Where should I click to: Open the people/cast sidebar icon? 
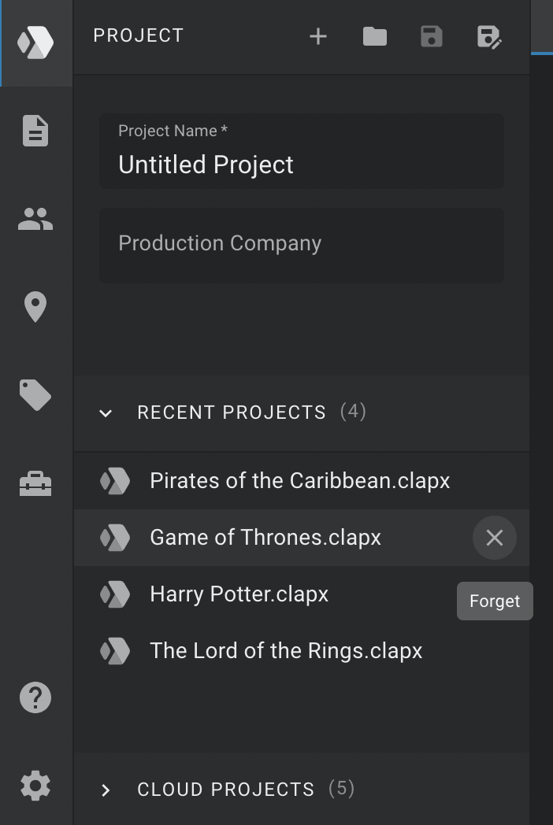35,219
